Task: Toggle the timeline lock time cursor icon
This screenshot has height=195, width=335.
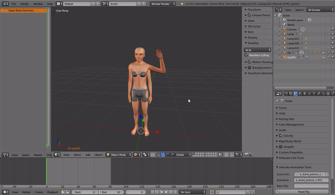Action: point(68,192)
